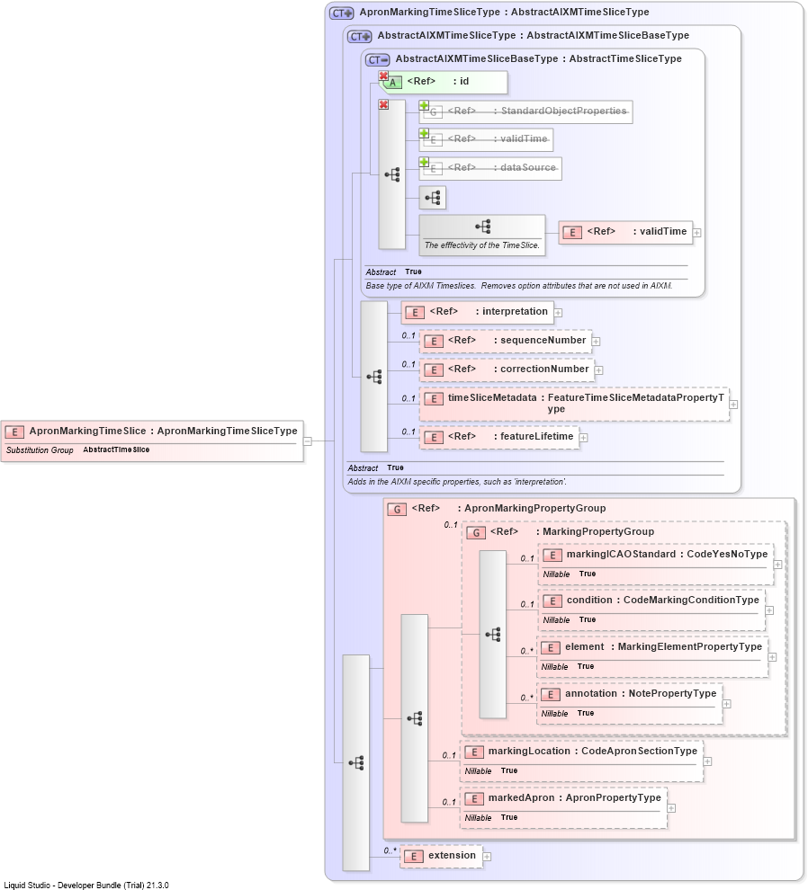
Task: Expand the interpretation element
Action: (x=558, y=313)
